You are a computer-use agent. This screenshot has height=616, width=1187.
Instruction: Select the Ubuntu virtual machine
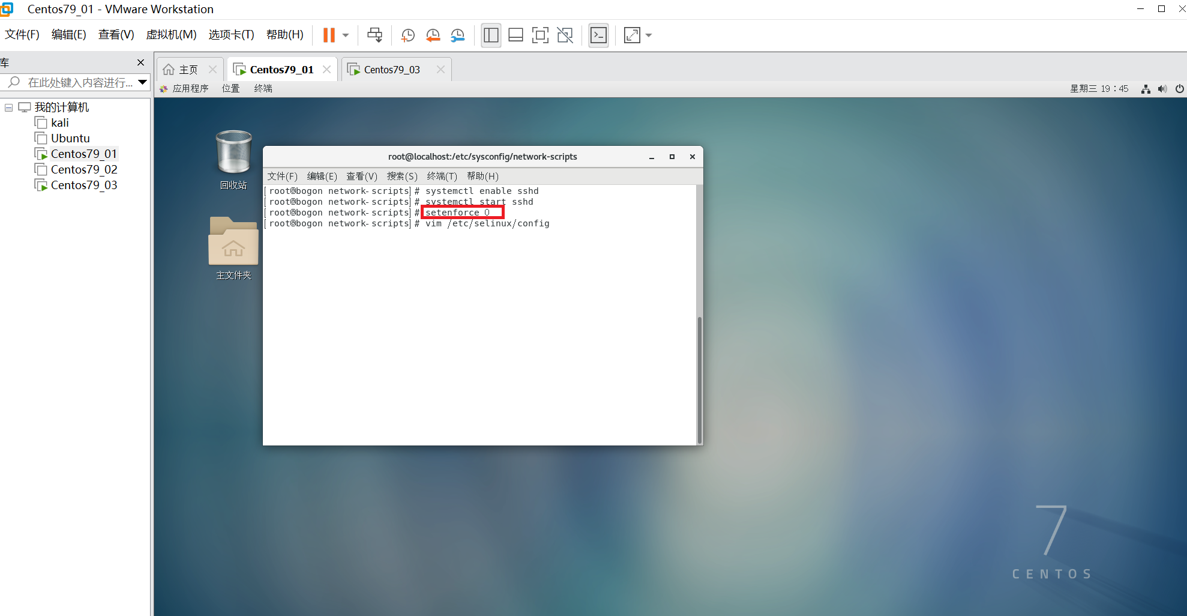coord(70,139)
